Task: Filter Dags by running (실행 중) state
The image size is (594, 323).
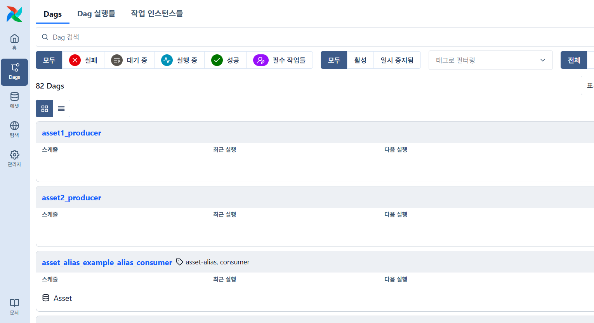Action: (179, 60)
